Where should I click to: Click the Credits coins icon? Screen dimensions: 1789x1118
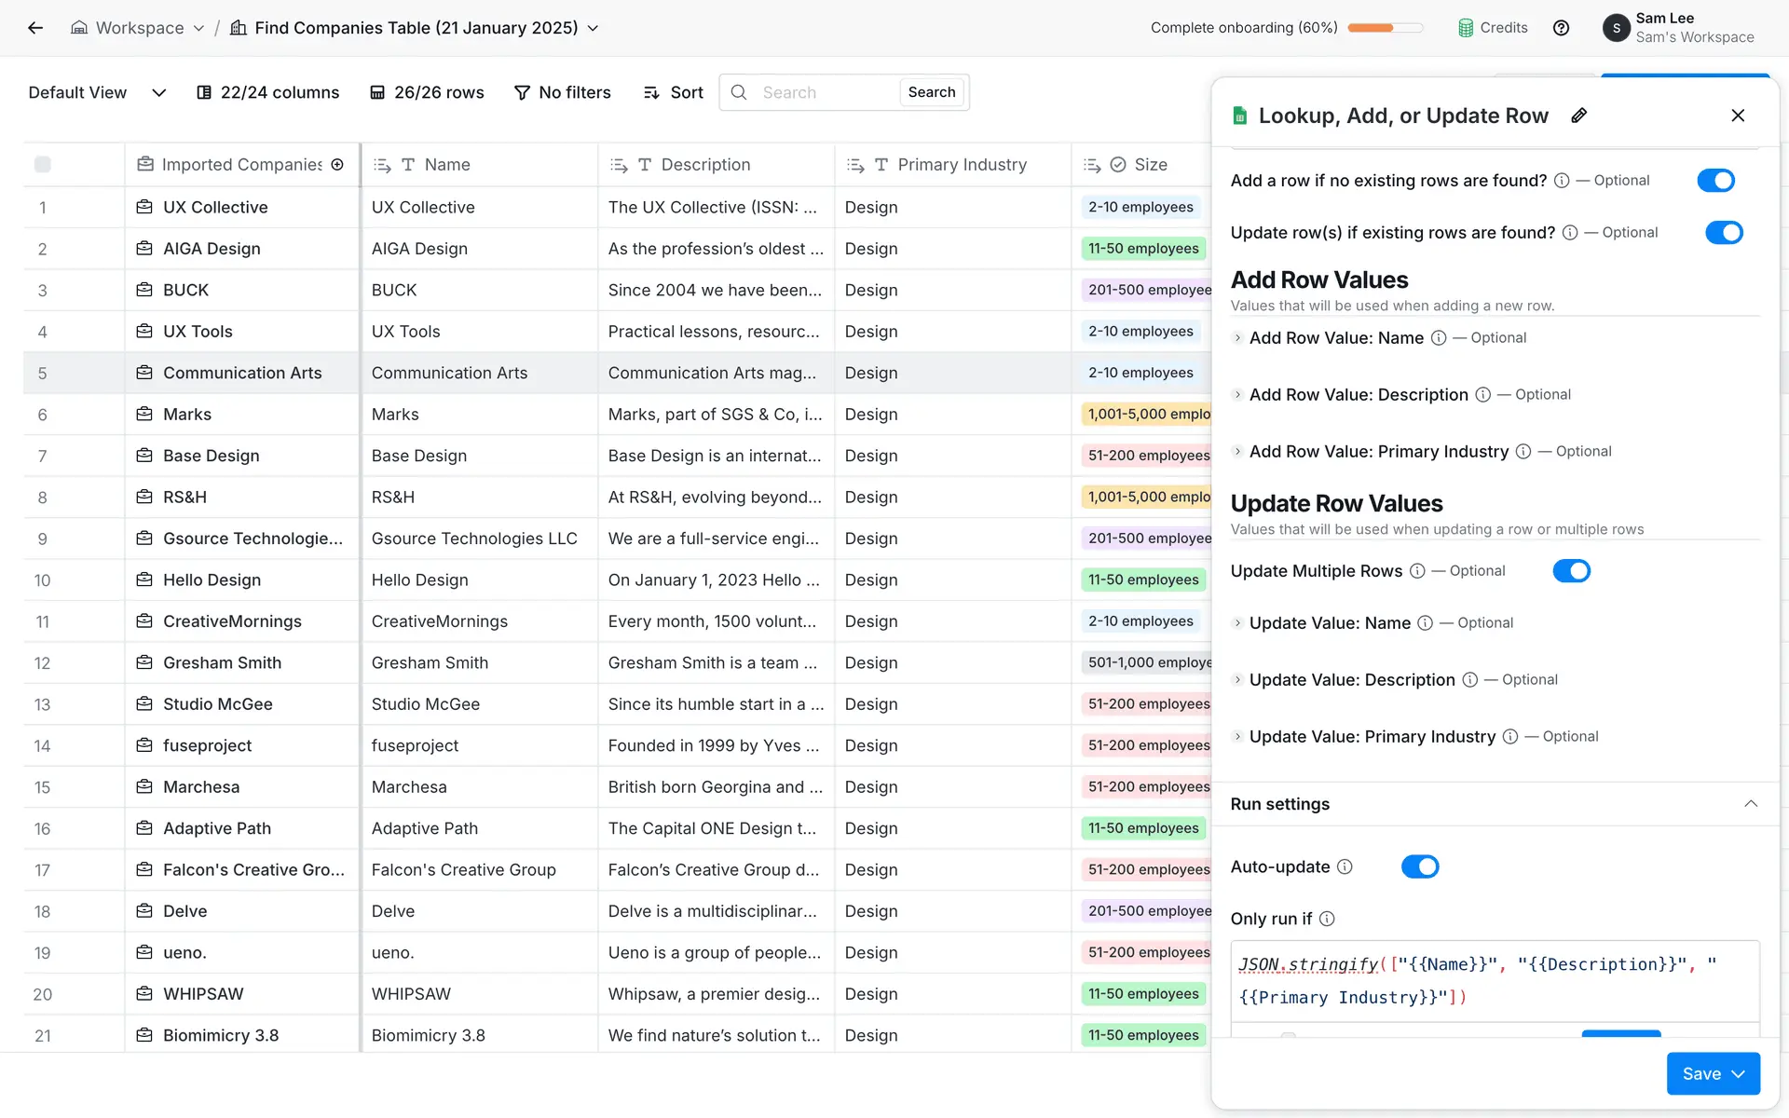coord(1466,28)
